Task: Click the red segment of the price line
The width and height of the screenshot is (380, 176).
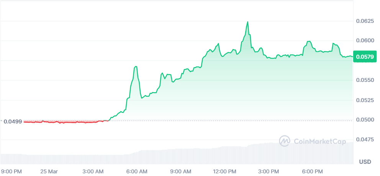Action: pos(61,122)
